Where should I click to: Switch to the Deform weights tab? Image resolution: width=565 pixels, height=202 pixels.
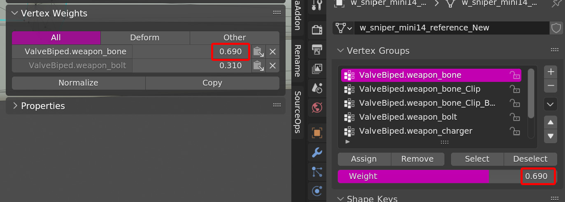coord(144,38)
